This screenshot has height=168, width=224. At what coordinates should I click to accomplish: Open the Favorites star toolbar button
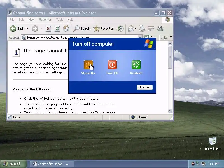103,29
